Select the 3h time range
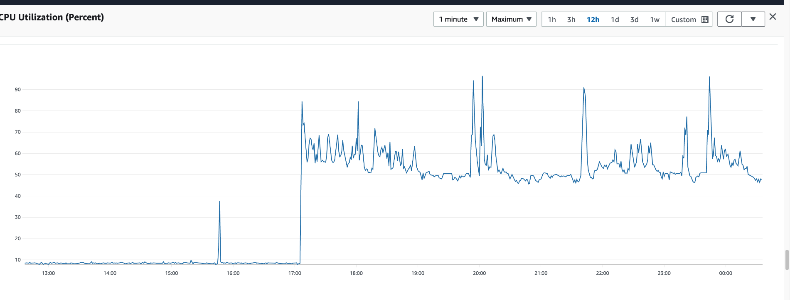The width and height of the screenshot is (790, 300). 571,20
